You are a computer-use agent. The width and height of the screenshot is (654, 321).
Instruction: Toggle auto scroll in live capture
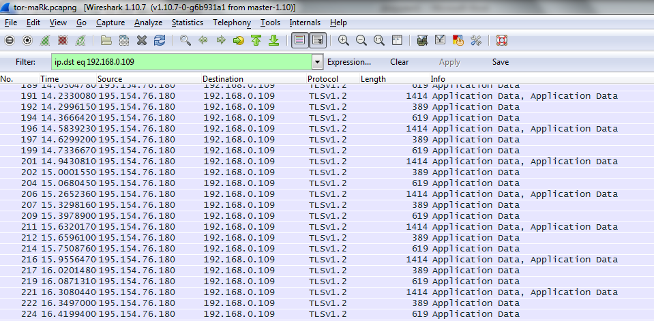(318, 40)
